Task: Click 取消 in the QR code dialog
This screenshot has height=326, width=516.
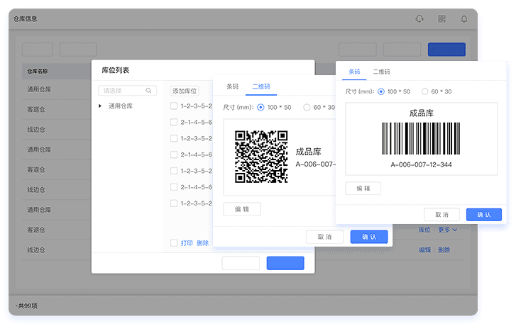Action: click(x=325, y=237)
